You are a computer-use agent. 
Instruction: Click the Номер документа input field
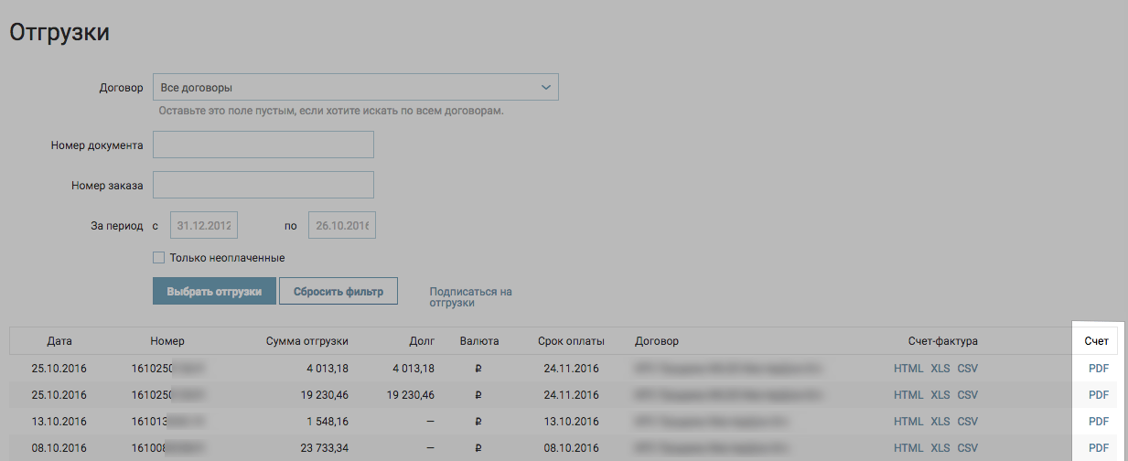click(263, 145)
